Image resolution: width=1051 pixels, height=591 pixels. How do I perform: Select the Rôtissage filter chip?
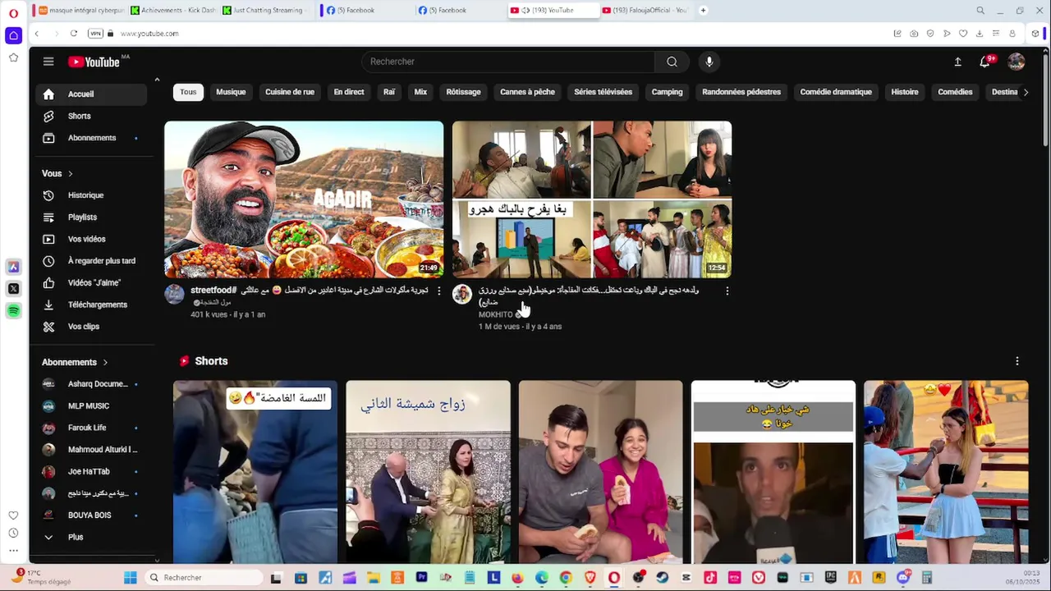(463, 92)
